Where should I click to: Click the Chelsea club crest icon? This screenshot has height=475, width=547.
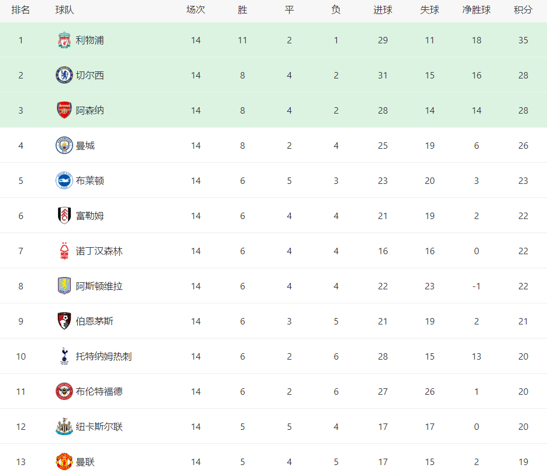(64, 76)
